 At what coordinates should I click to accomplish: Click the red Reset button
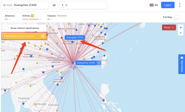click(x=169, y=28)
